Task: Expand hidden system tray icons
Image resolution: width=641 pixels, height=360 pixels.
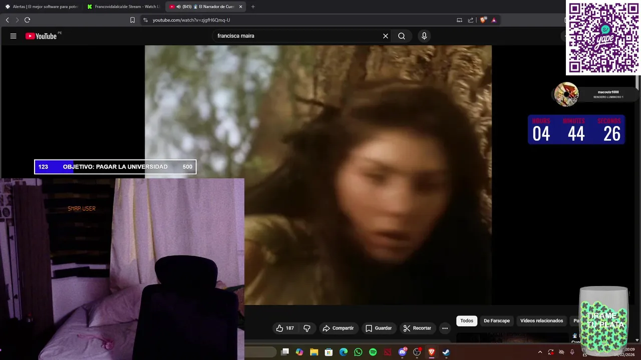Action: point(540,352)
